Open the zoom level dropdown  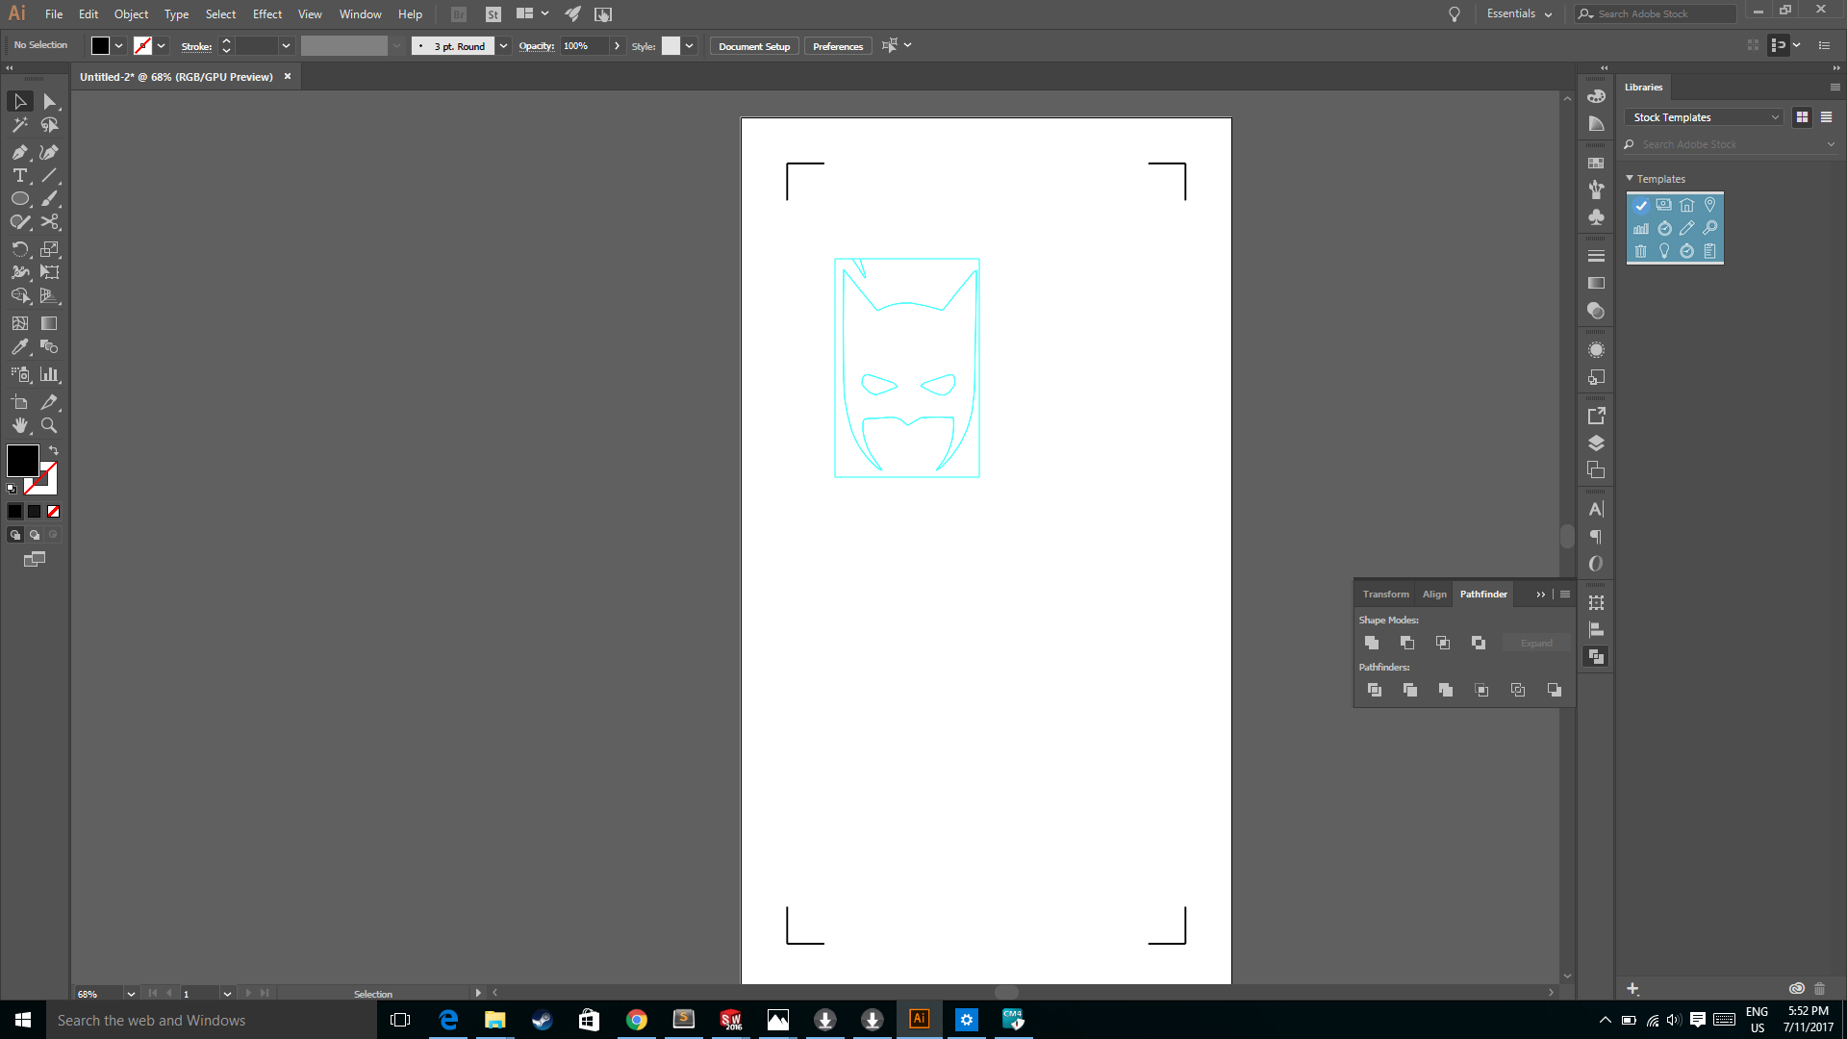point(131,994)
